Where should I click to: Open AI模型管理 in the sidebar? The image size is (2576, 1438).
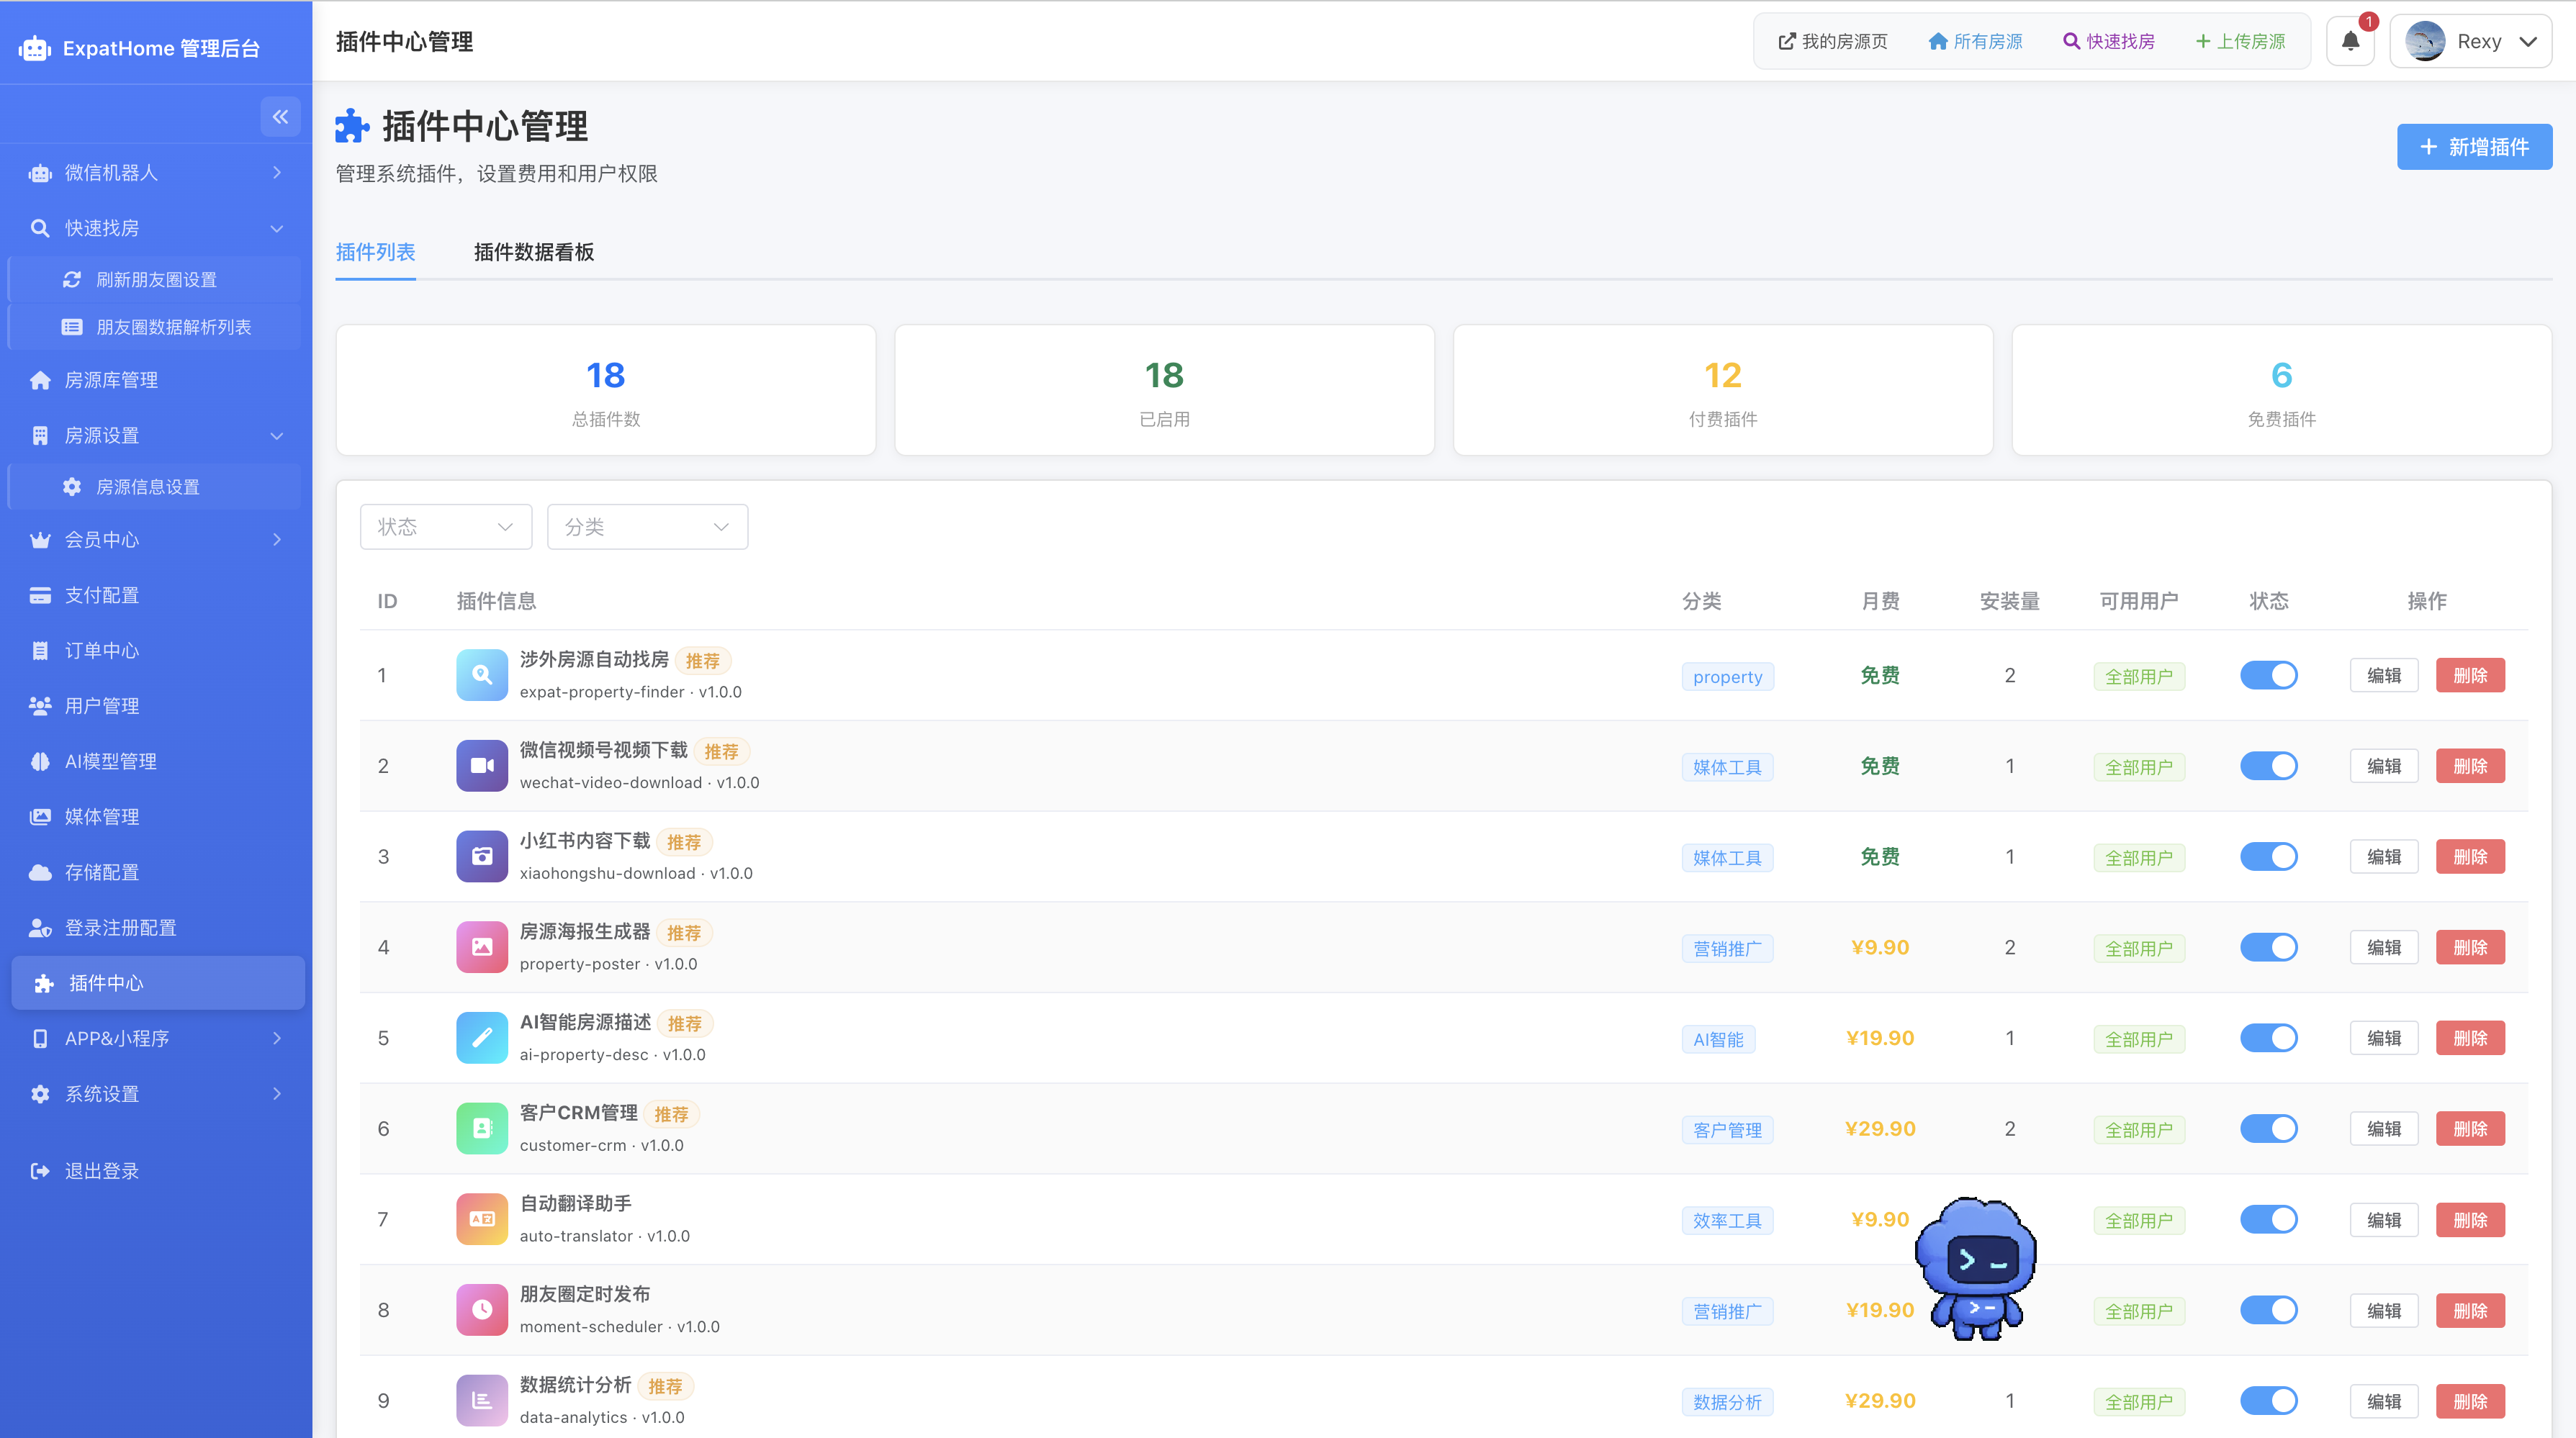(x=156, y=761)
